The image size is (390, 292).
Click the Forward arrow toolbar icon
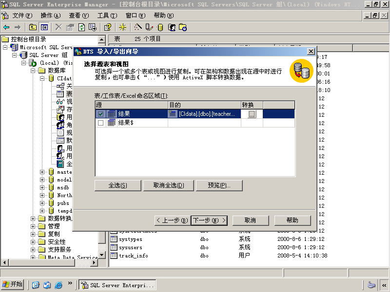(x=18, y=27)
